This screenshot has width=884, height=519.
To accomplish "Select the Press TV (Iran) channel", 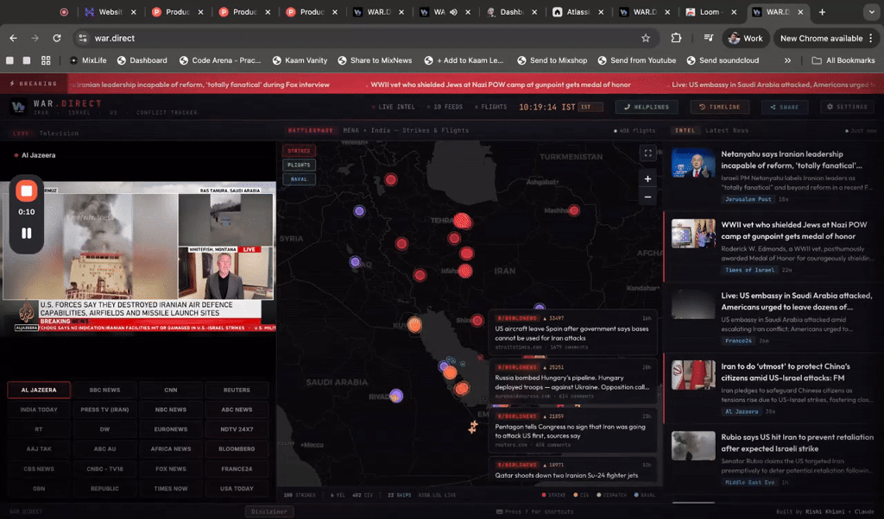I will pyautogui.click(x=104, y=410).
